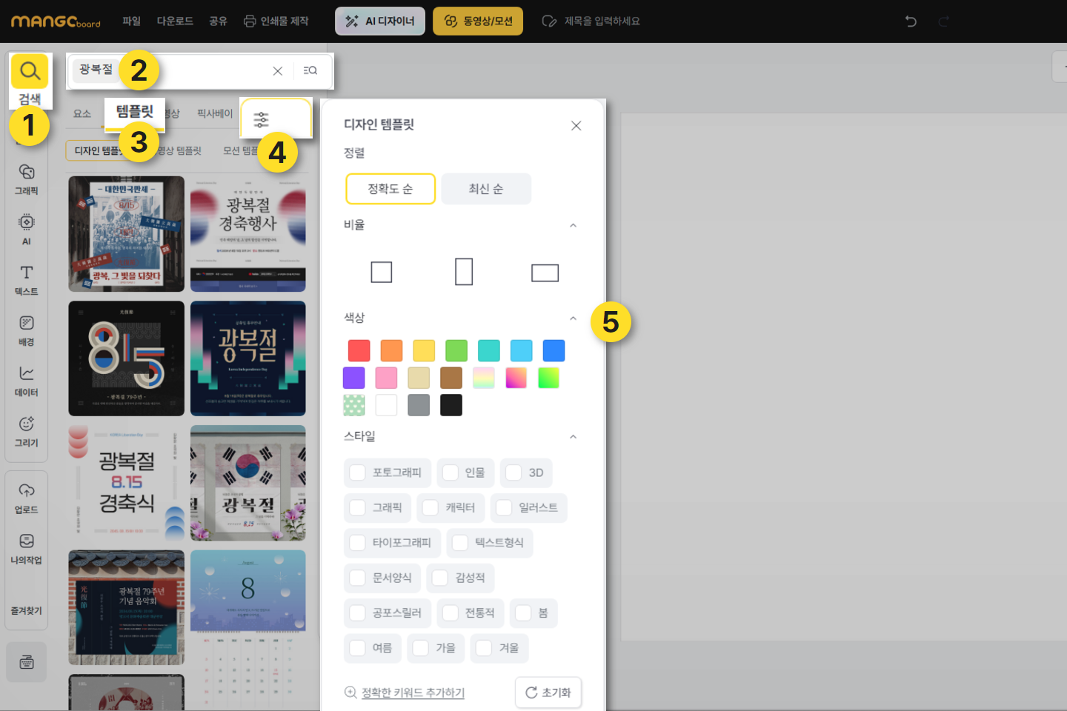Sort templates by 최신 순
Image resolution: width=1067 pixels, height=711 pixels.
[x=486, y=189]
